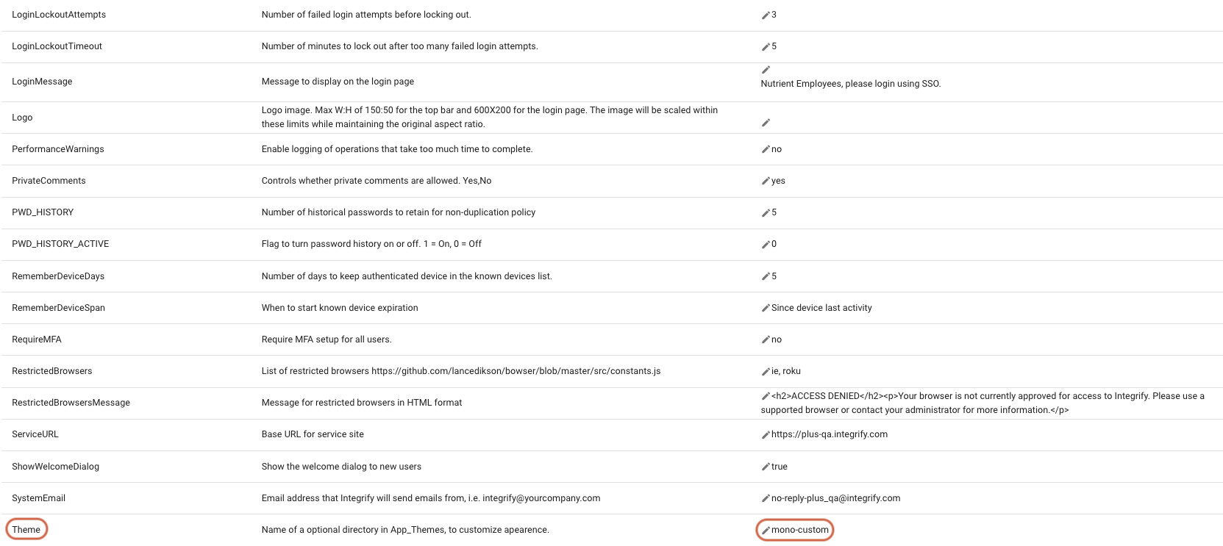This screenshot has height=546, width=1223.
Task: Edit the LoginLockoutAttempts value pencil icon
Action: (766, 15)
